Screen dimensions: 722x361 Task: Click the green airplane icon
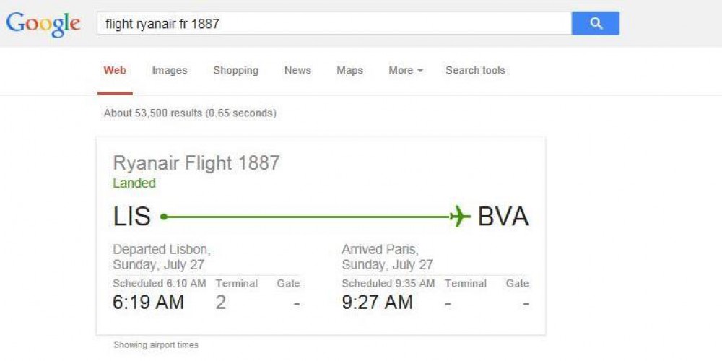coord(460,217)
